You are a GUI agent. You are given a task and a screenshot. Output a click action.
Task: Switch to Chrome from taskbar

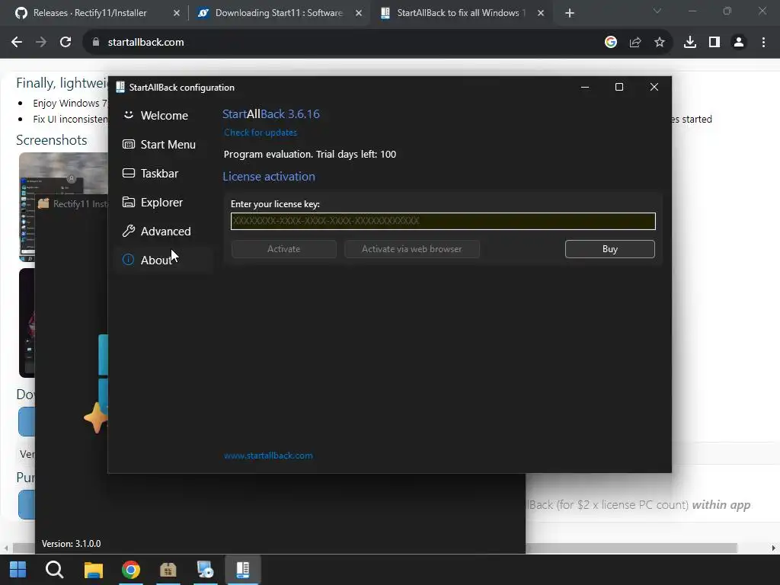click(x=131, y=570)
